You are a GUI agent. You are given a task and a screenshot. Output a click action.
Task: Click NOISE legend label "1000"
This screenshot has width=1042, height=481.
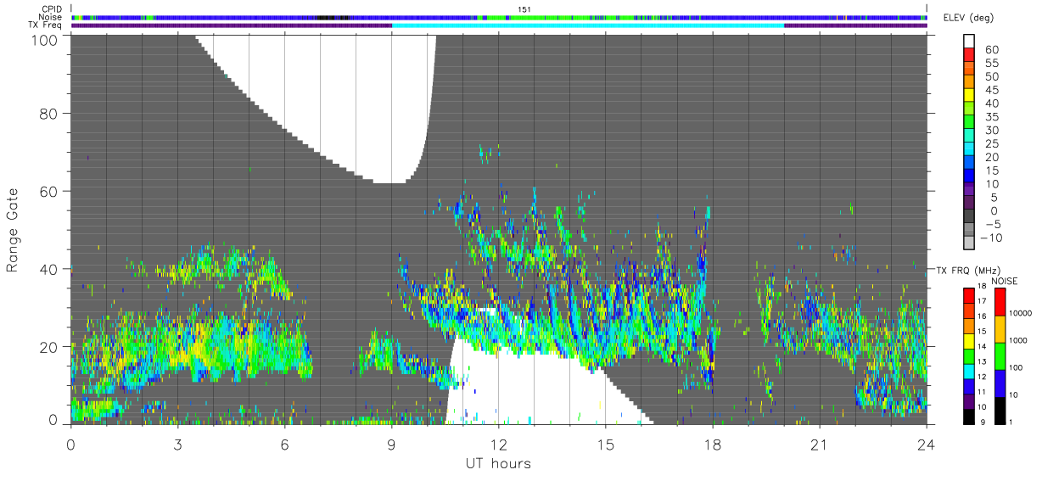coord(1019,341)
